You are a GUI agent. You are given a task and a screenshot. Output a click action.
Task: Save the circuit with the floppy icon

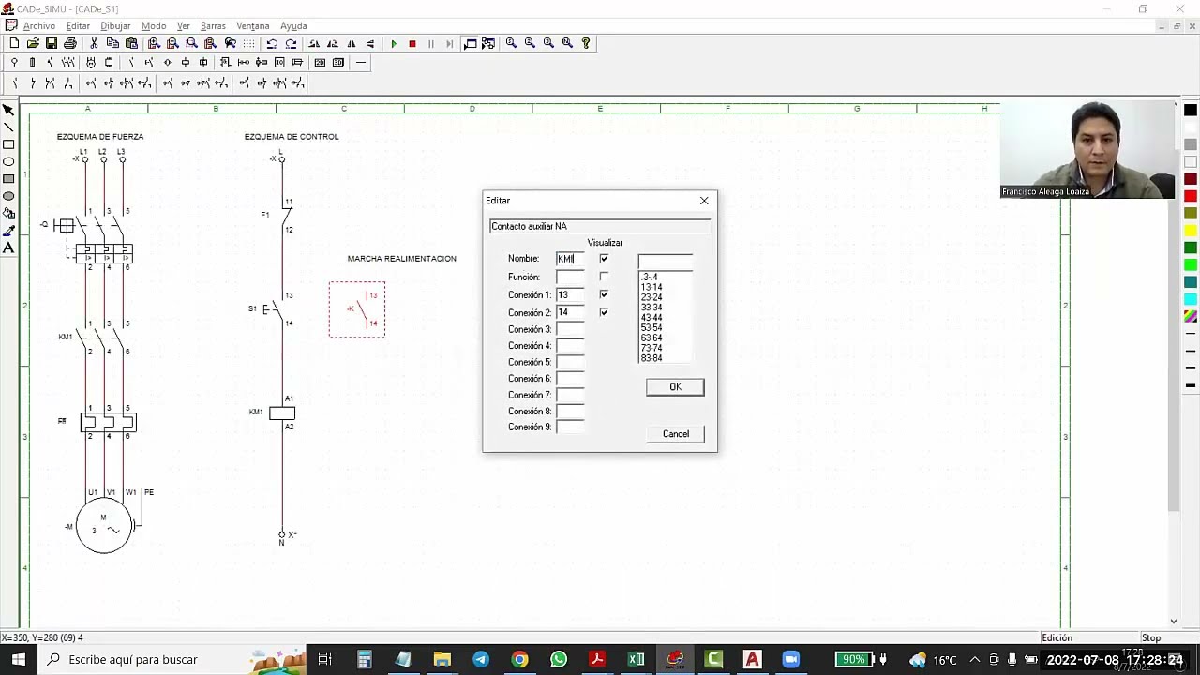(x=52, y=43)
